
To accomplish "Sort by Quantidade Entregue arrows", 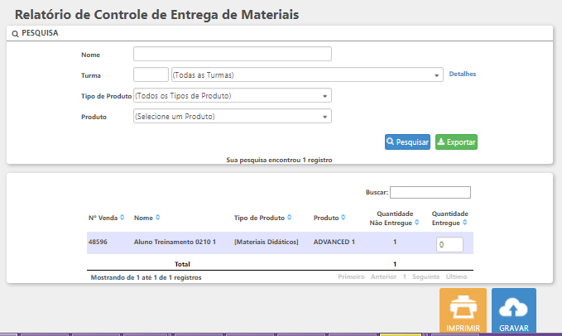I will (x=464, y=223).
